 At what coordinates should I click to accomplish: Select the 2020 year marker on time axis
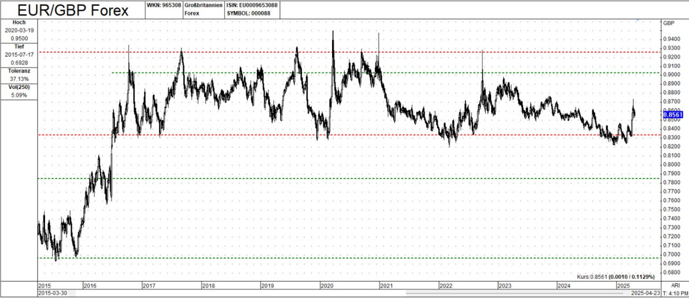tap(327, 285)
